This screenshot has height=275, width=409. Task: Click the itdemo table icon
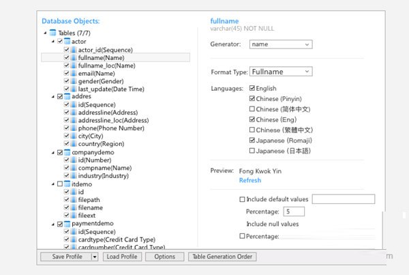(67, 184)
